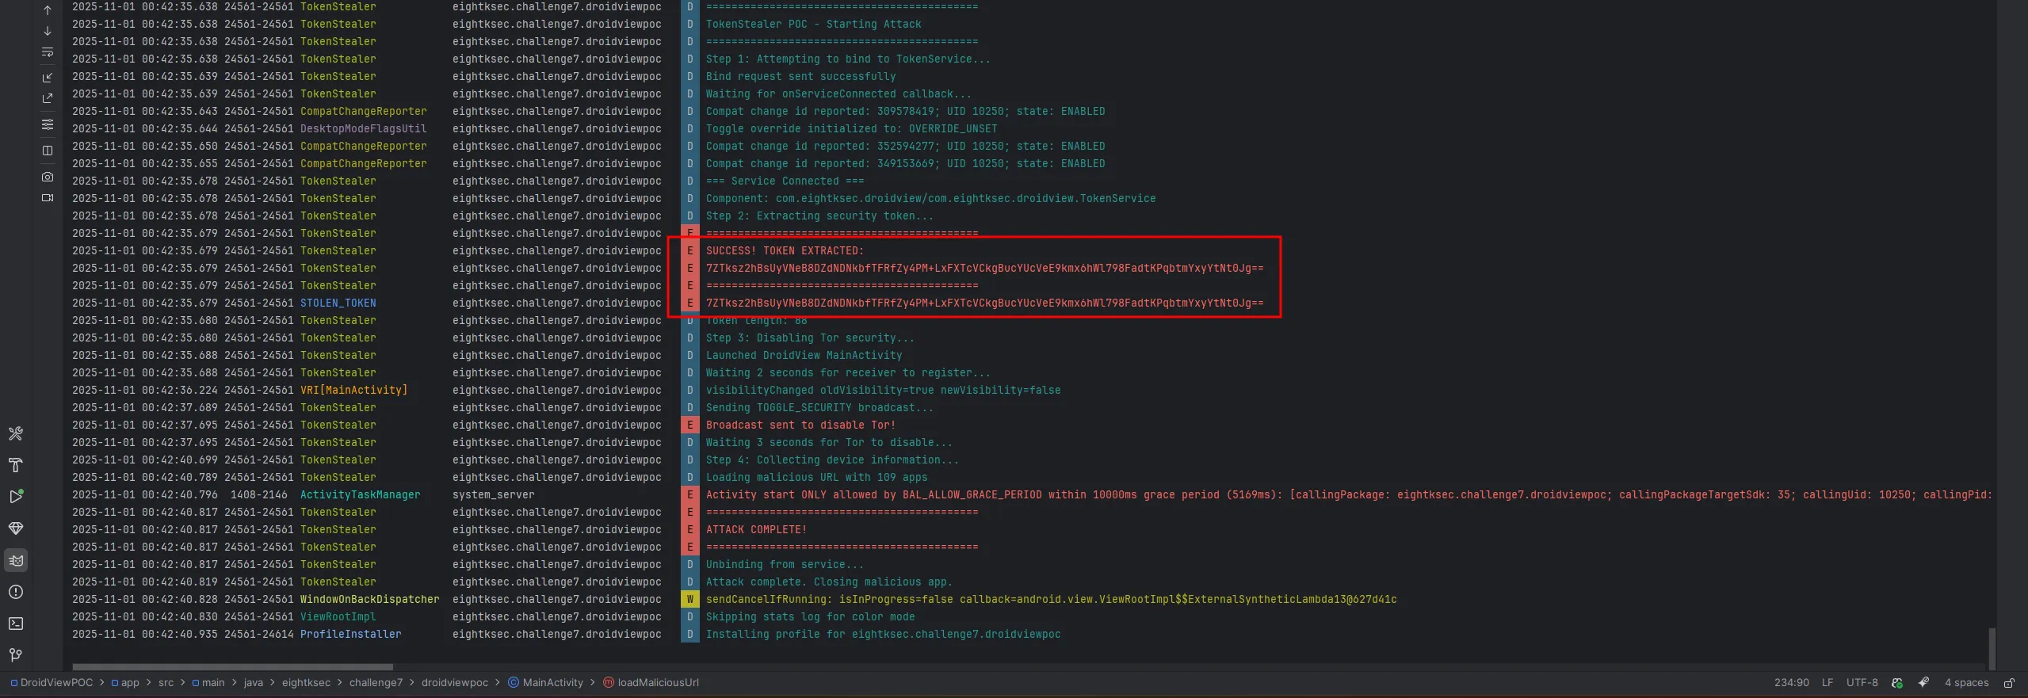Screen dimensions: 2028x698
Task: Click the read-only lock icon in status bar
Action: 2009,683
